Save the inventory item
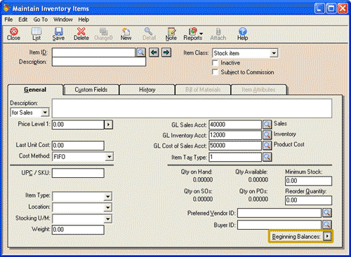 click(x=58, y=34)
